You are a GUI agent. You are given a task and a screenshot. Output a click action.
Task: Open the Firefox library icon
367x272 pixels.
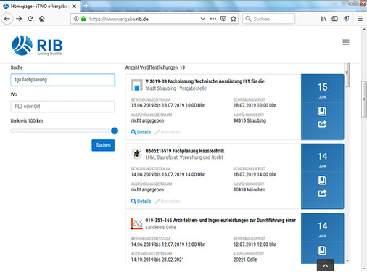click(323, 19)
